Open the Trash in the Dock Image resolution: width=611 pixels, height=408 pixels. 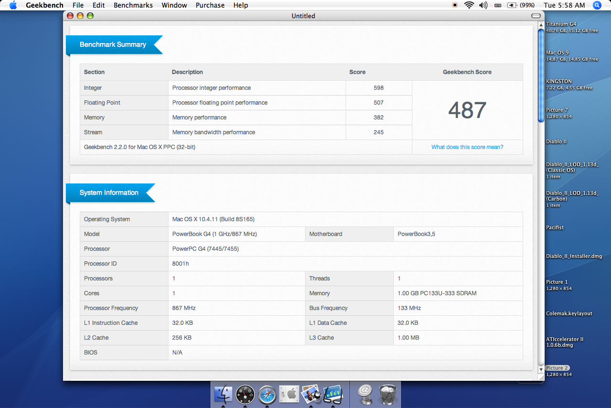pos(388,395)
